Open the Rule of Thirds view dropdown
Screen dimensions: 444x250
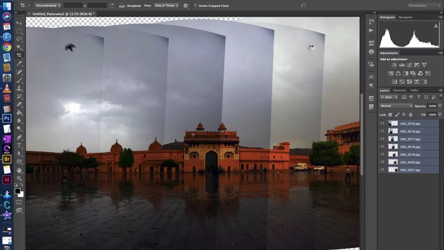[166, 6]
